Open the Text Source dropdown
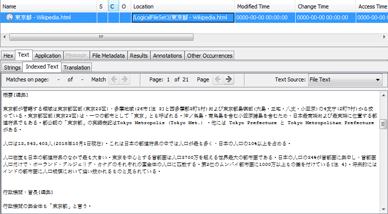This screenshot has height=214, width=388. click(344, 79)
